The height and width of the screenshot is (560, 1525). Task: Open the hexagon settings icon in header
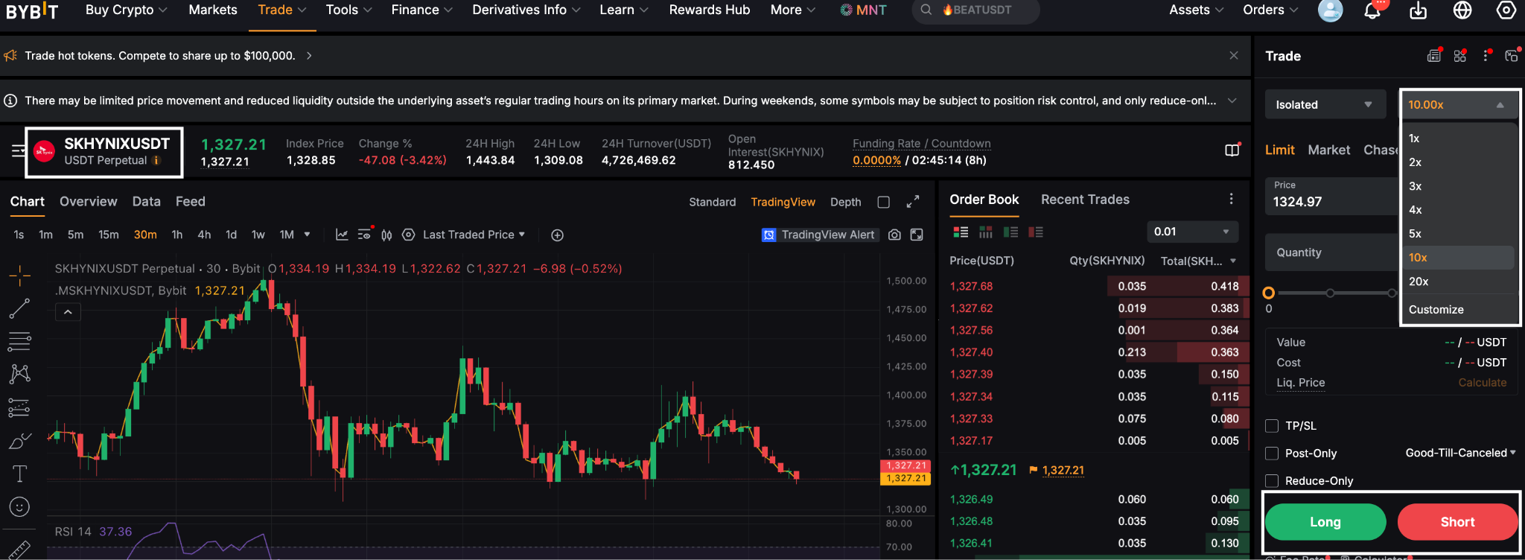coord(1506,10)
